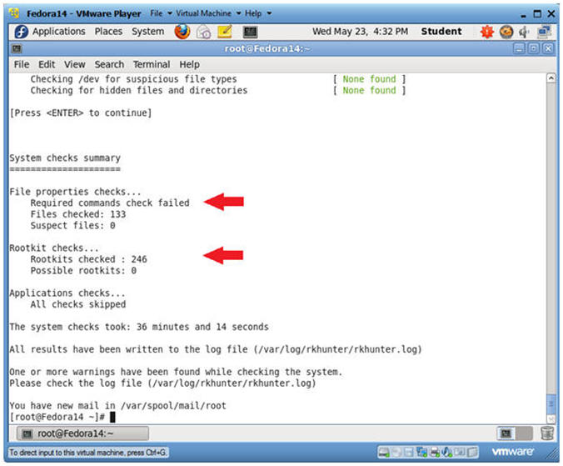Click 'None found' for /dev suspicious file types
Viewport: 563px width, 466px height.
369,79
